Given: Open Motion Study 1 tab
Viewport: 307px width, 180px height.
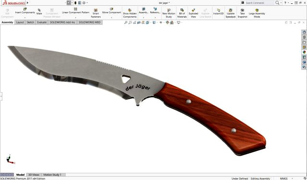Looking at the screenshot, I should coord(52,175).
